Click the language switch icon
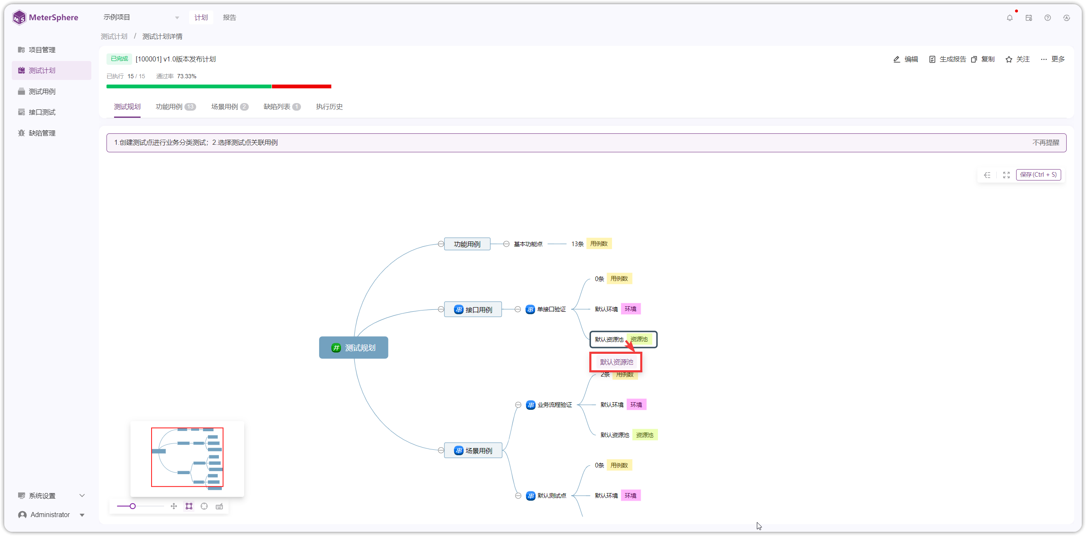Viewport: 1086px width, 536px height. pyautogui.click(x=1067, y=18)
